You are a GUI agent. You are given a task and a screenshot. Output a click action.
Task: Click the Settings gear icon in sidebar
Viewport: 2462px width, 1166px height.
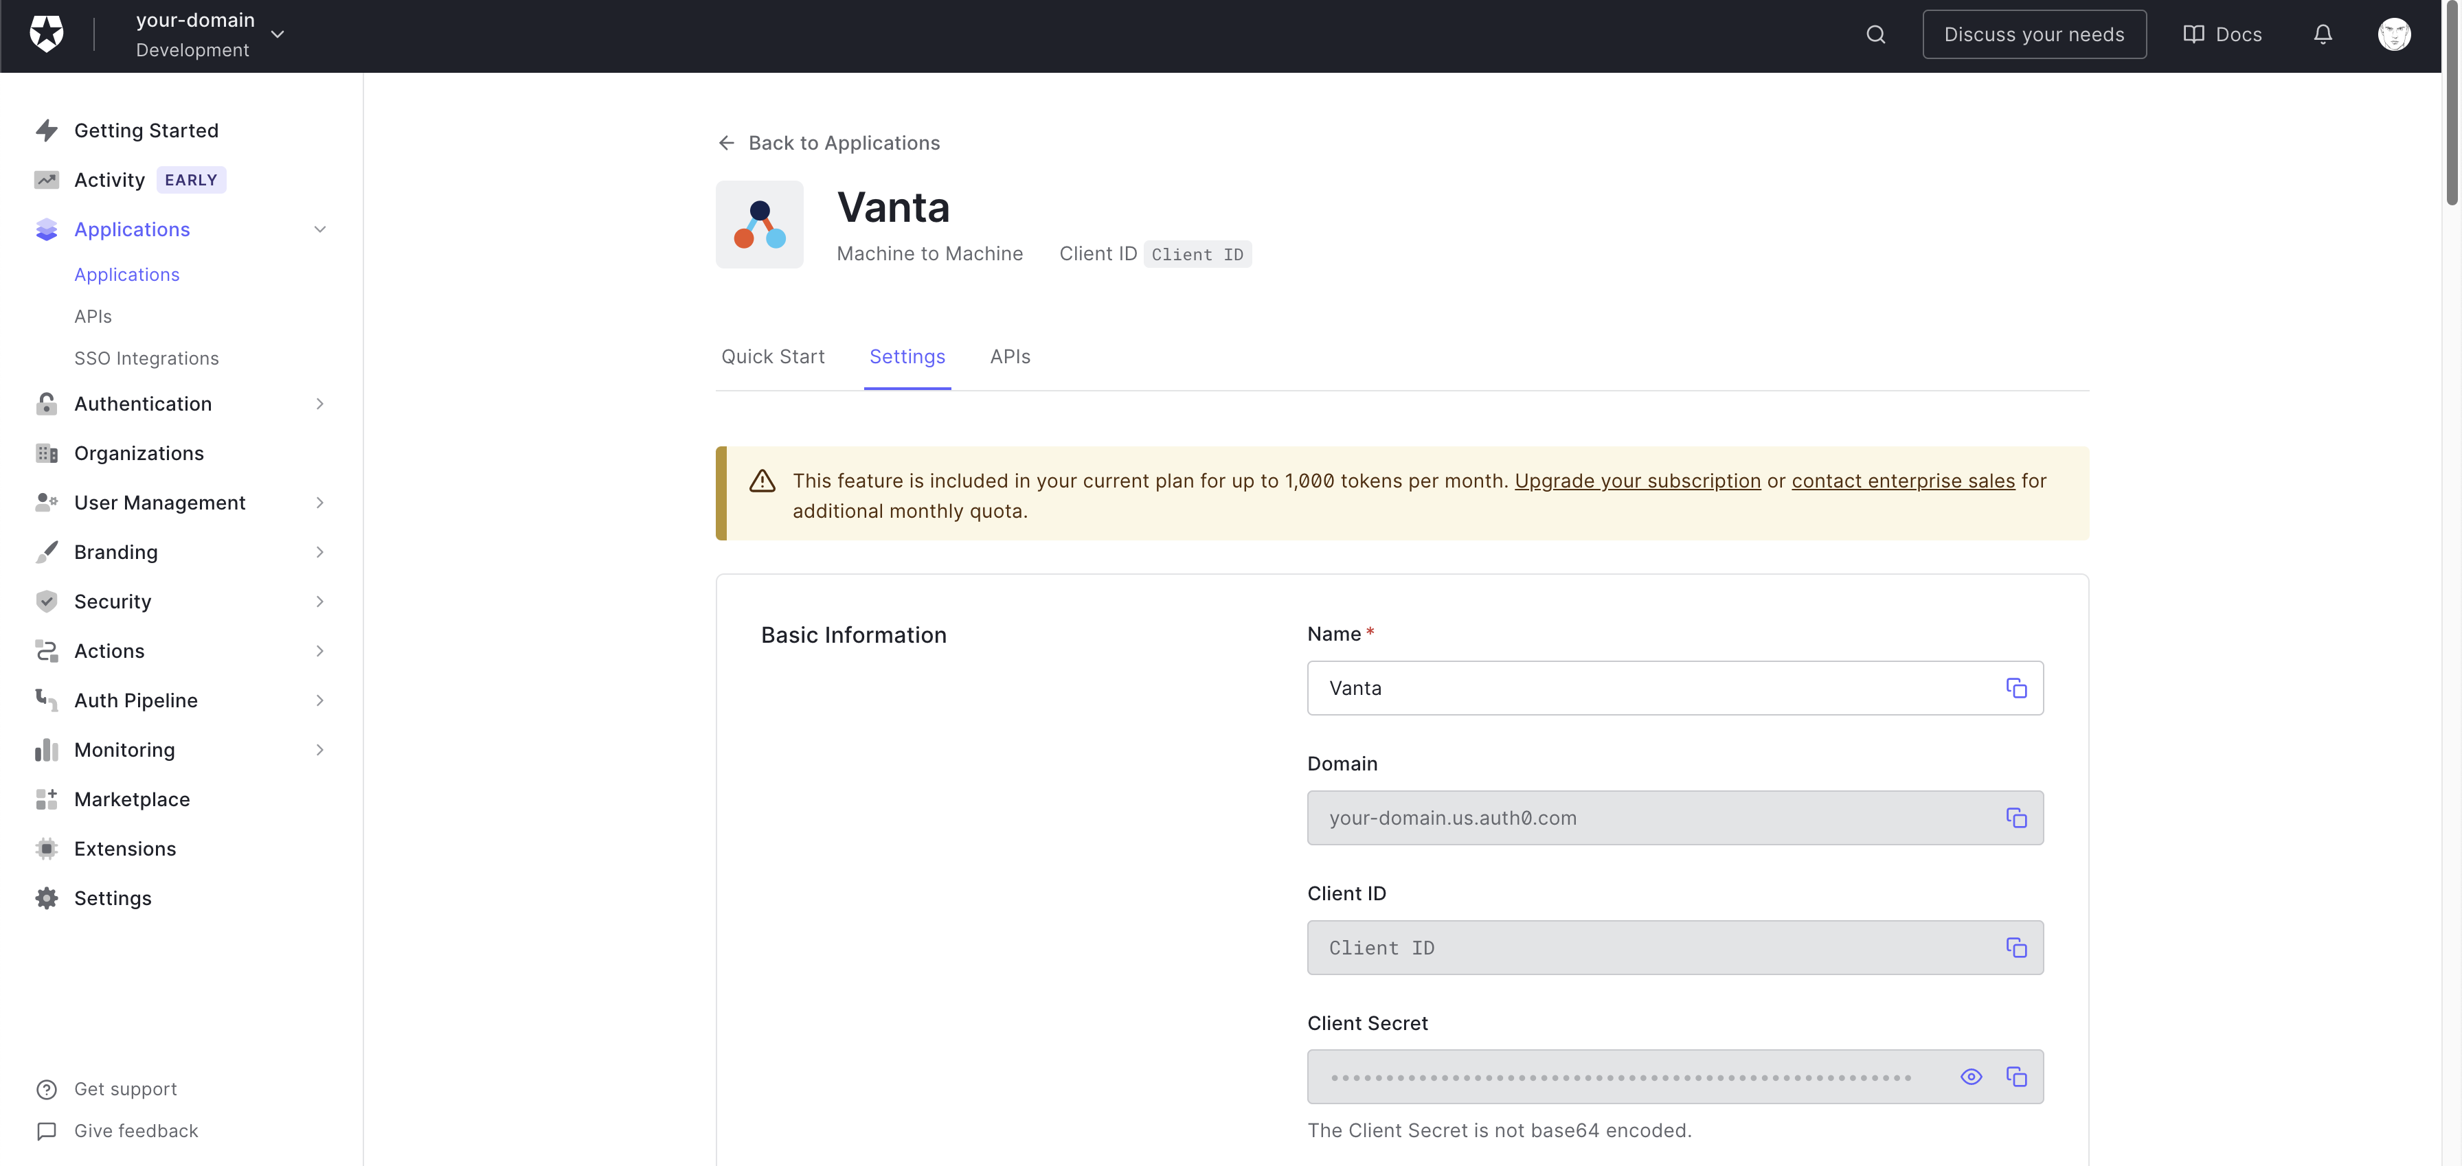click(46, 898)
